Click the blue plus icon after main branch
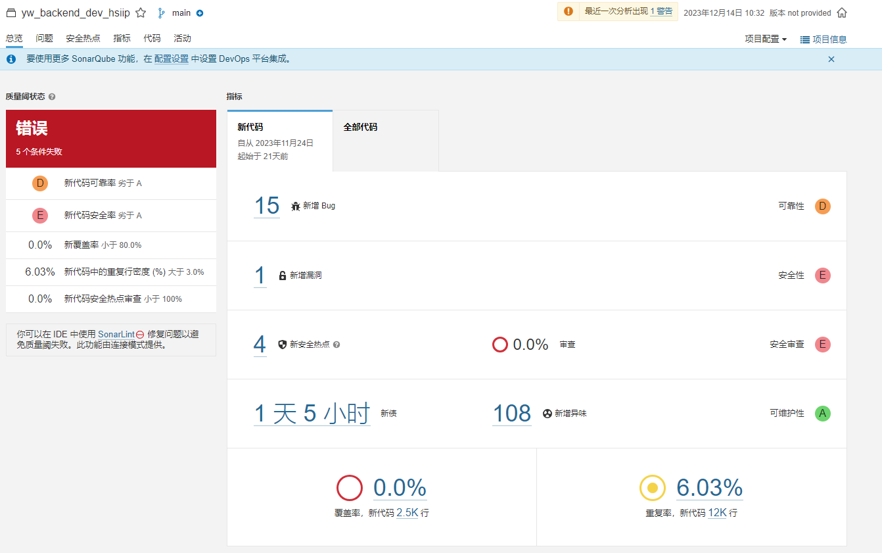 (x=200, y=12)
